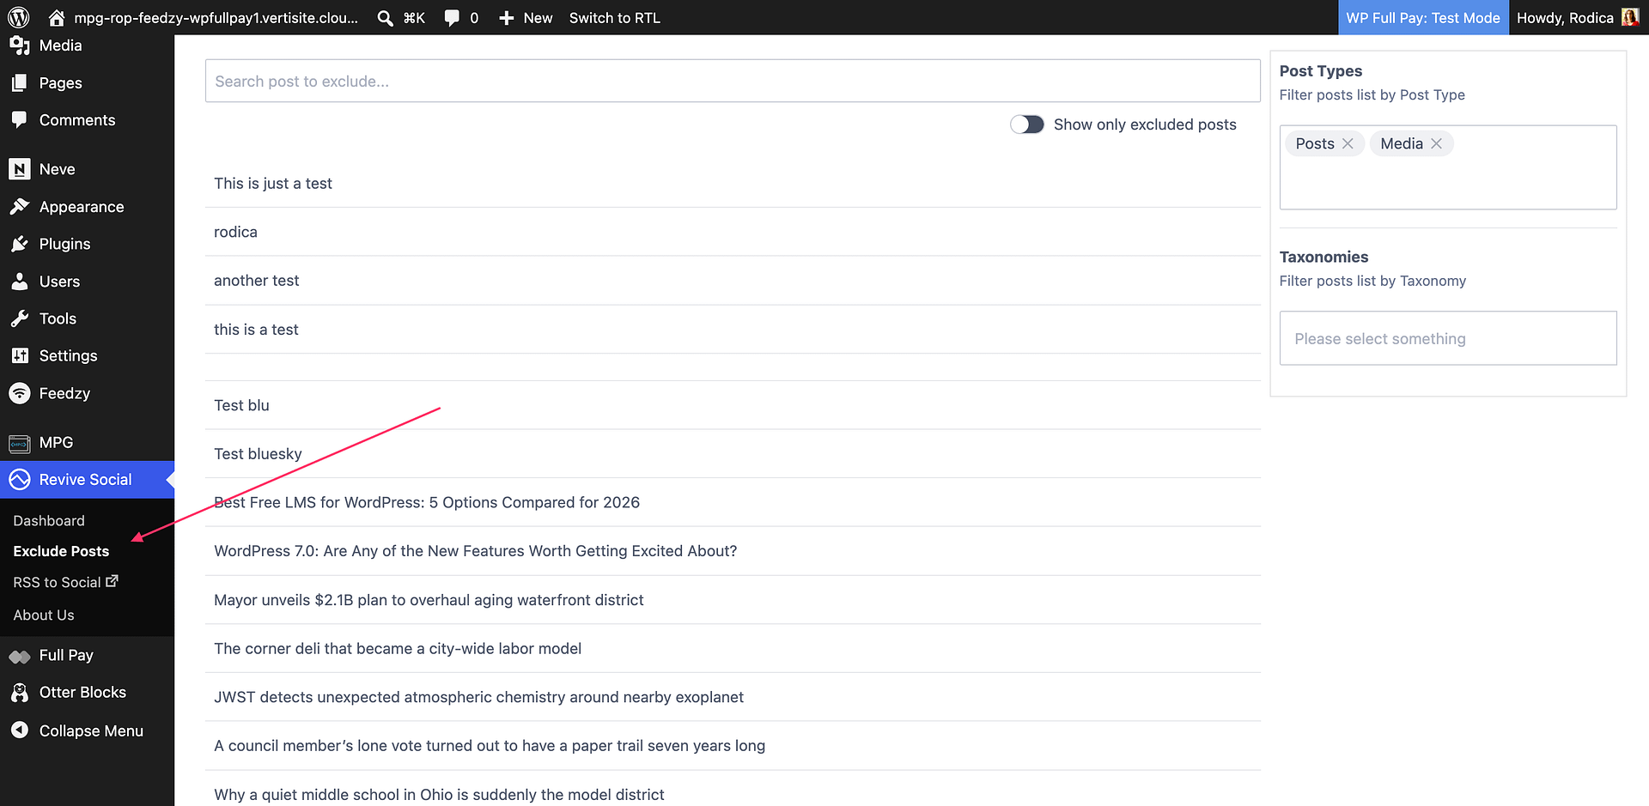1649x806 pixels.
Task: Click the Collapse Menu label
Action: click(x=91, y=730)
